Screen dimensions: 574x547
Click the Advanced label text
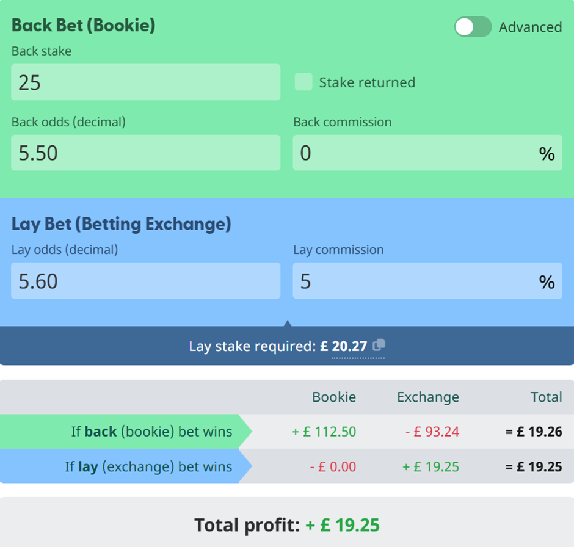click(x=530, y=27)
